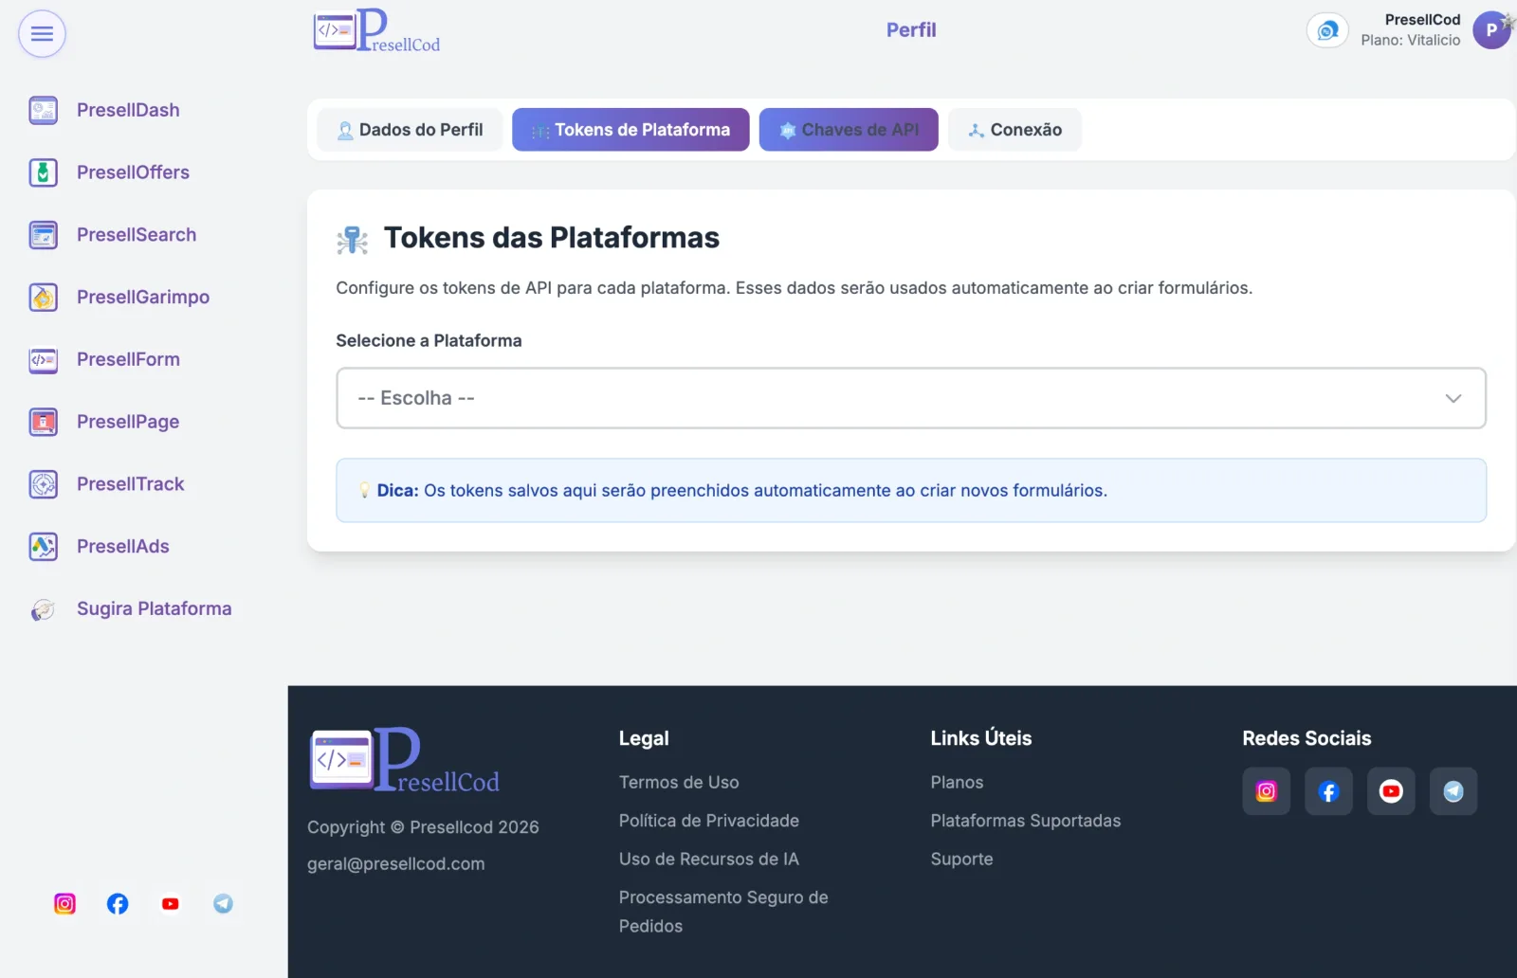The width and height of the screenshot is (1517, 978).
Task: Toggle the hamburger sidebar menu
Action: point(42,34)
